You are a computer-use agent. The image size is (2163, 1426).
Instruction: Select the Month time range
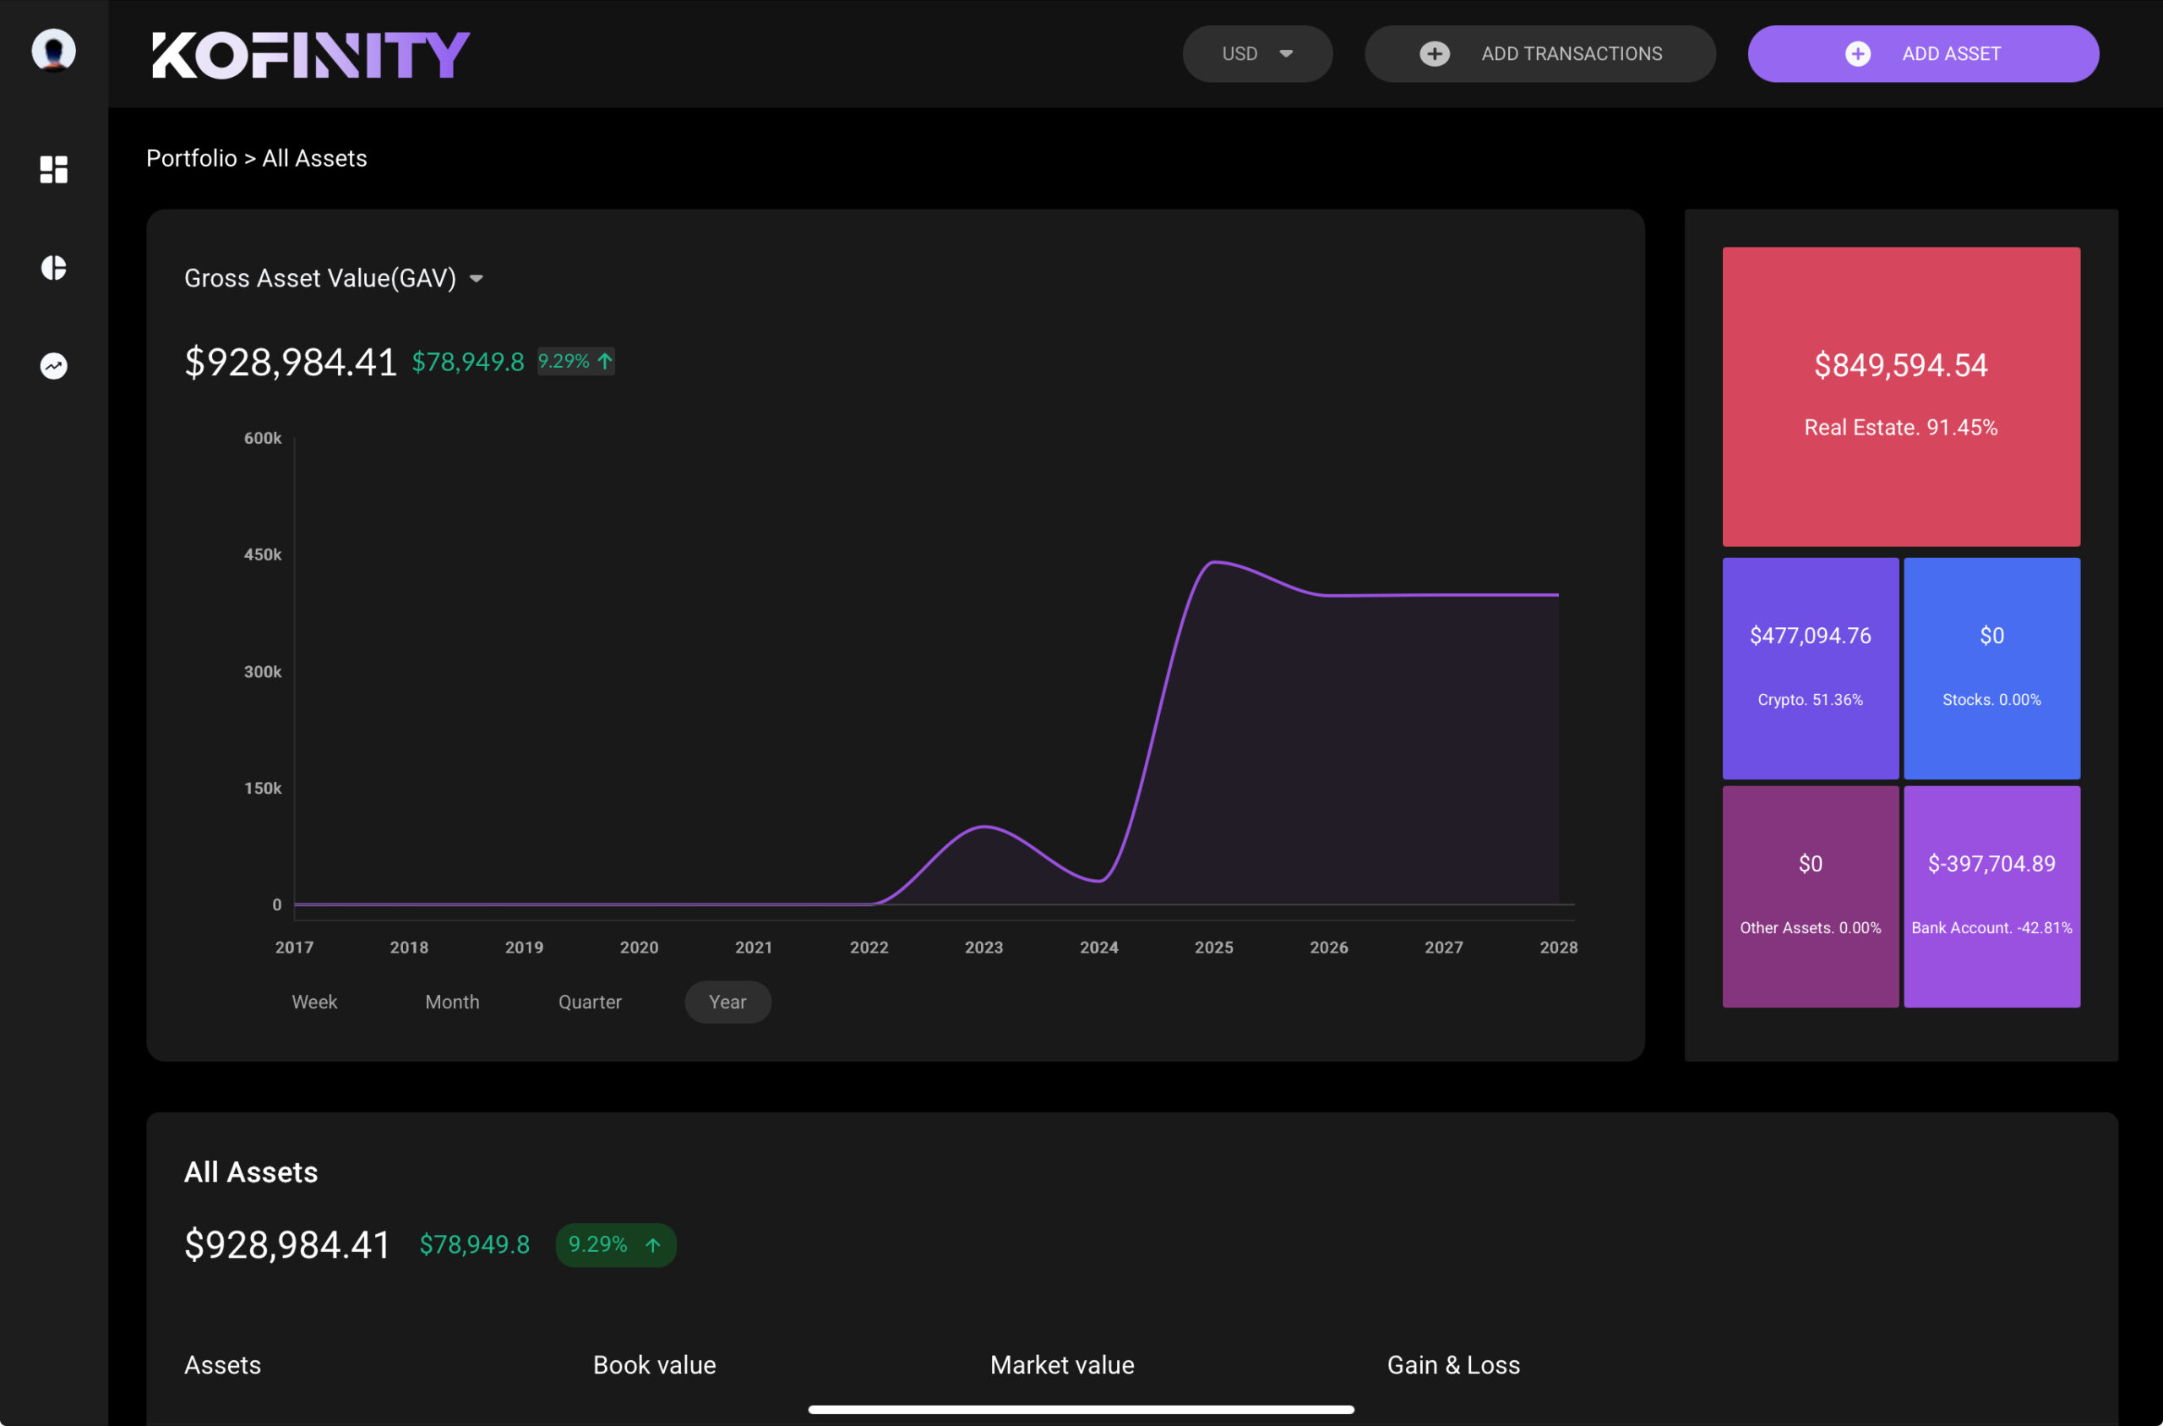[452, 1002]
